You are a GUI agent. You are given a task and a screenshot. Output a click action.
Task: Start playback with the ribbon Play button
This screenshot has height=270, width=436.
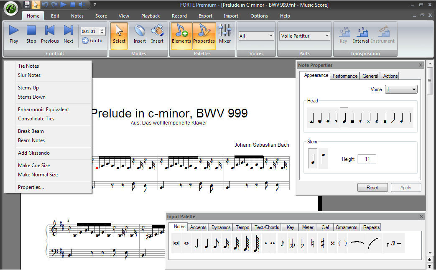[x=14, y=34]
